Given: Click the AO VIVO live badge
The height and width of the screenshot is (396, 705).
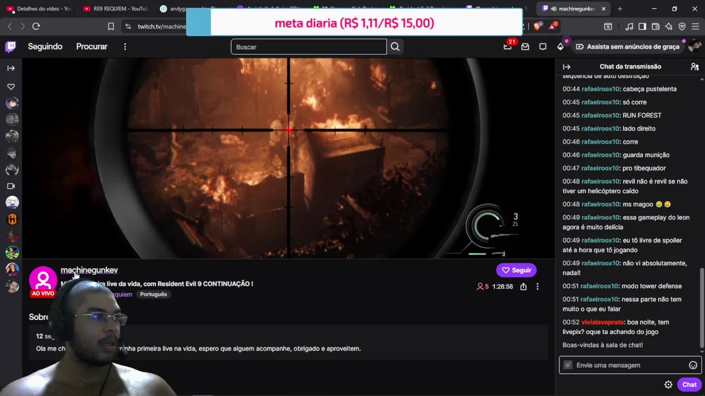Looking at the screenshot, I should (43, 293).
